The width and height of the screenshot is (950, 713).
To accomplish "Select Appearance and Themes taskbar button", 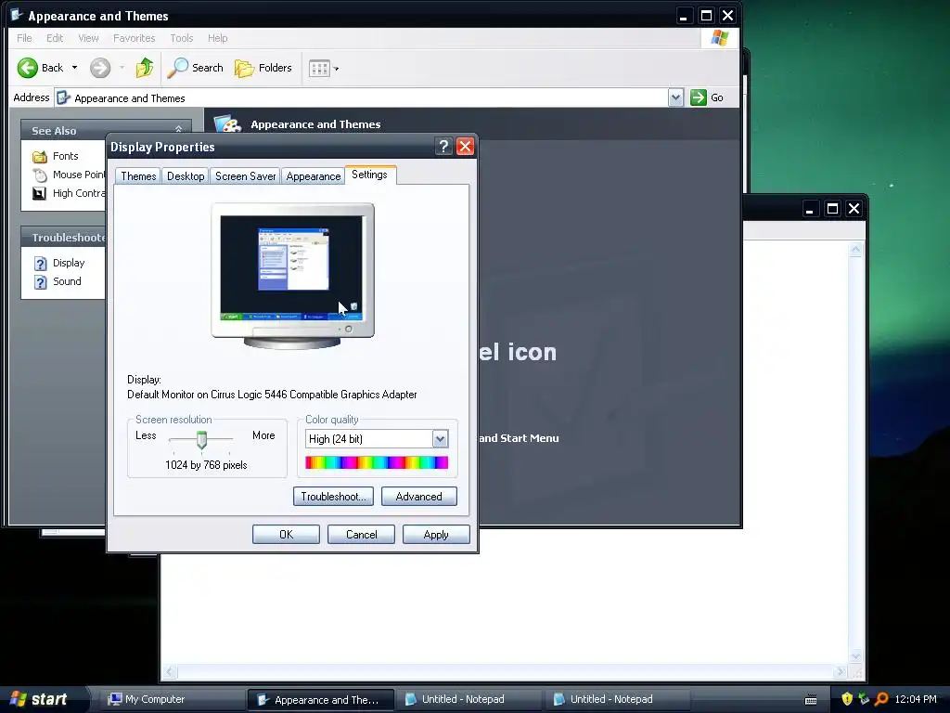I will tap(321, 699).
